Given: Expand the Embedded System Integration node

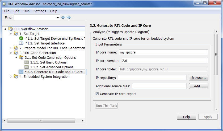Looking at the screenshot, I should 11,76.
